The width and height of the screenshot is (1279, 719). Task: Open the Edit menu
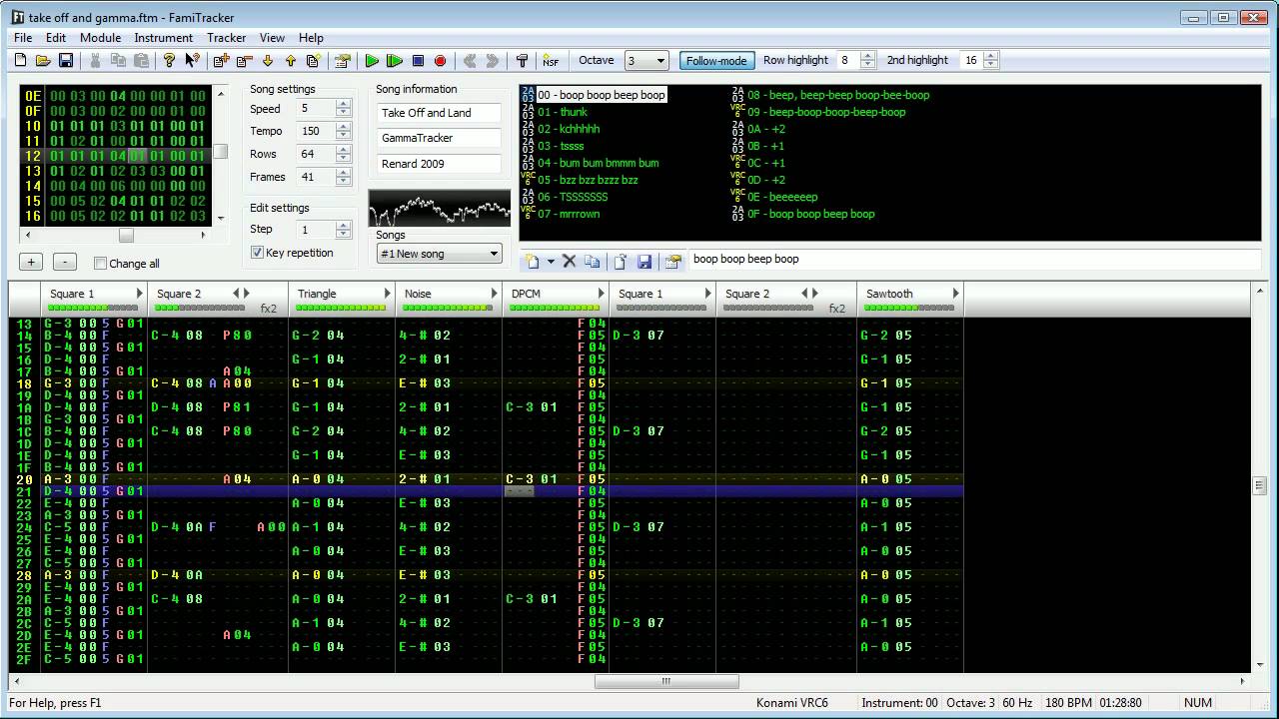(56, 38)
